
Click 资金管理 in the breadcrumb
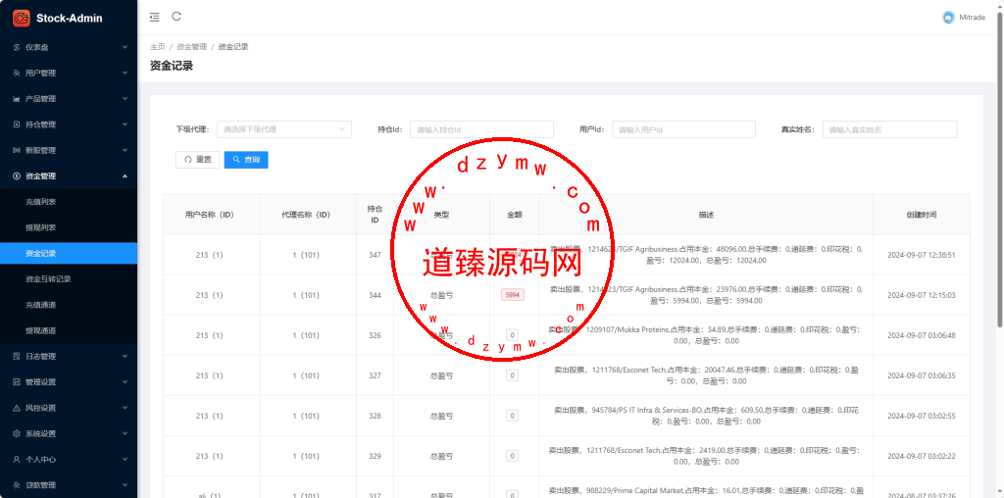(191, 47)
